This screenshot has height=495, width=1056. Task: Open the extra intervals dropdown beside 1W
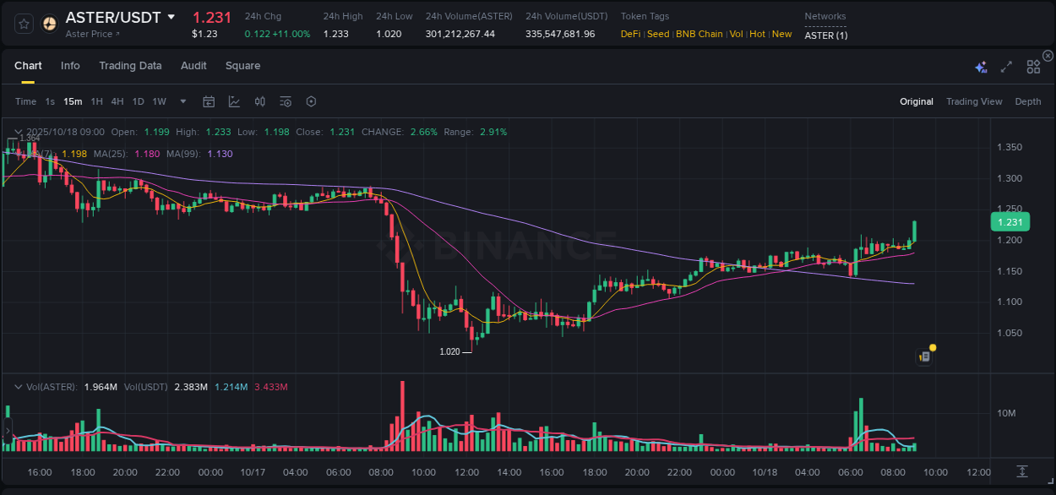[182, 101]
